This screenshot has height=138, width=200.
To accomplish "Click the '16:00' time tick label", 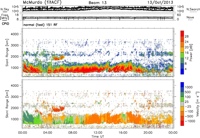I will pyautogui.click(x=123, y=133).
